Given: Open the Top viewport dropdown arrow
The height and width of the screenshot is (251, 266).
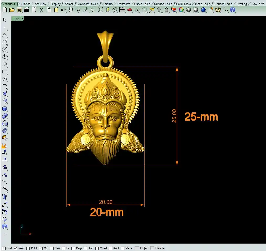Looking at the screenshot, I should pyautogui.click(x=22, y=18).
